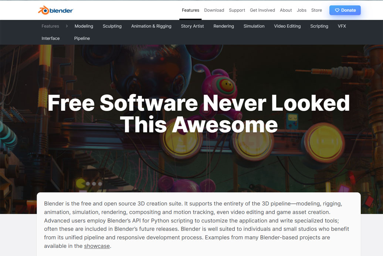383x256 pixels.
Task: Open the Blender Store
Action: (x=316, y=10)
